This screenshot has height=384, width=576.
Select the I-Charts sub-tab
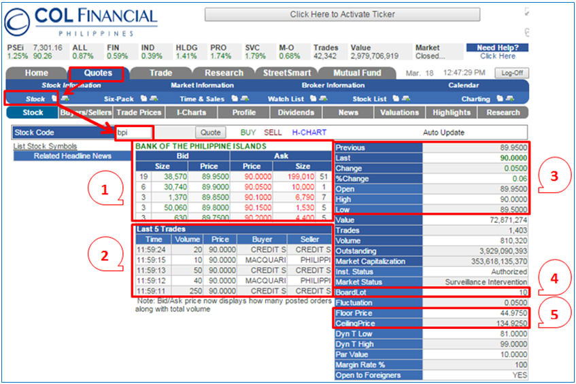click(191, 113)
